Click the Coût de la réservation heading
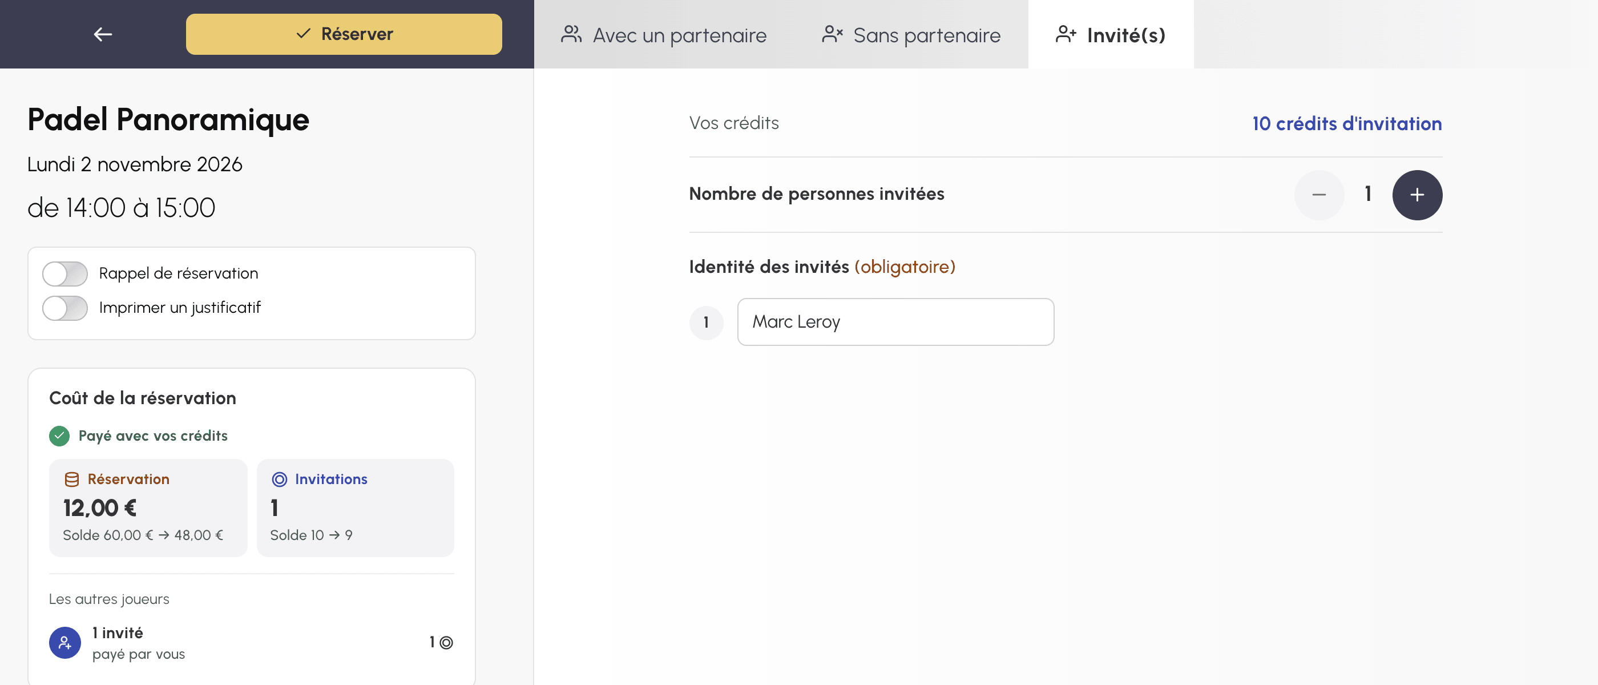The width and height of the screenshot is (1598, 685). [143, 398]
